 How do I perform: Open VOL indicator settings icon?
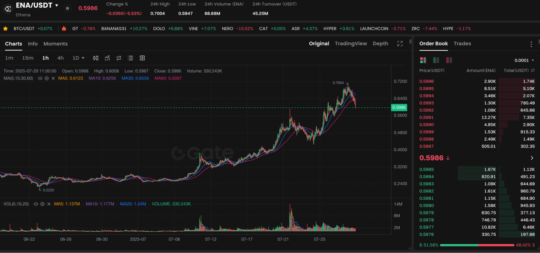tap(42, 204)
